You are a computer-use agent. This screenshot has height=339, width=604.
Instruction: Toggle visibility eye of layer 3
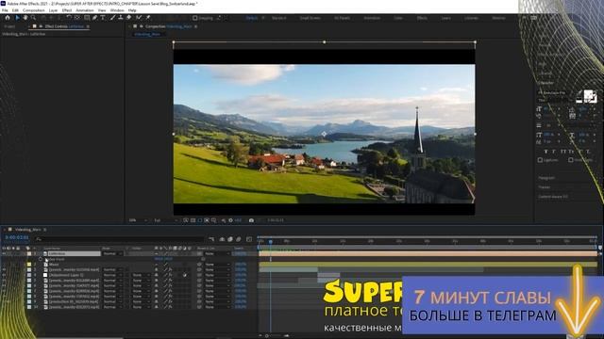click(x=4, y=270)
